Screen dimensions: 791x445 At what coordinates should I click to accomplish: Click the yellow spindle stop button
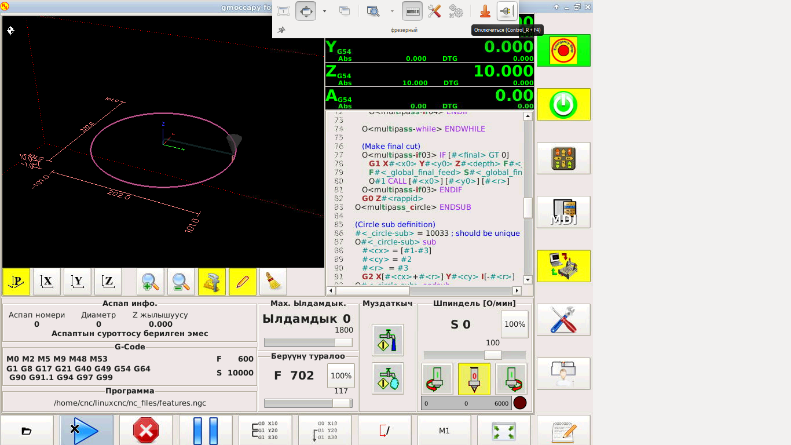(474, 379)
